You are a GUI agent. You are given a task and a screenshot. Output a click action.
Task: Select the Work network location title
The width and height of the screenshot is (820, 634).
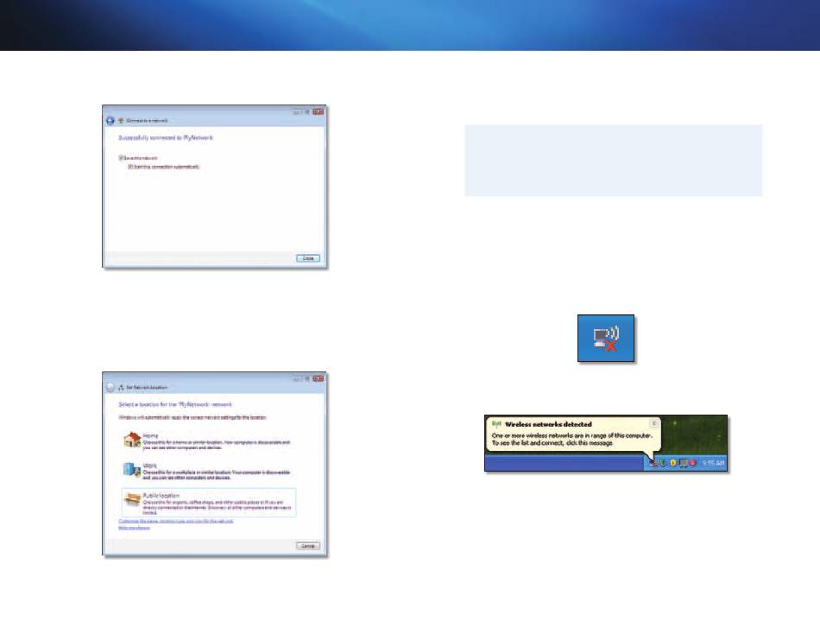(x=150, y=466)
